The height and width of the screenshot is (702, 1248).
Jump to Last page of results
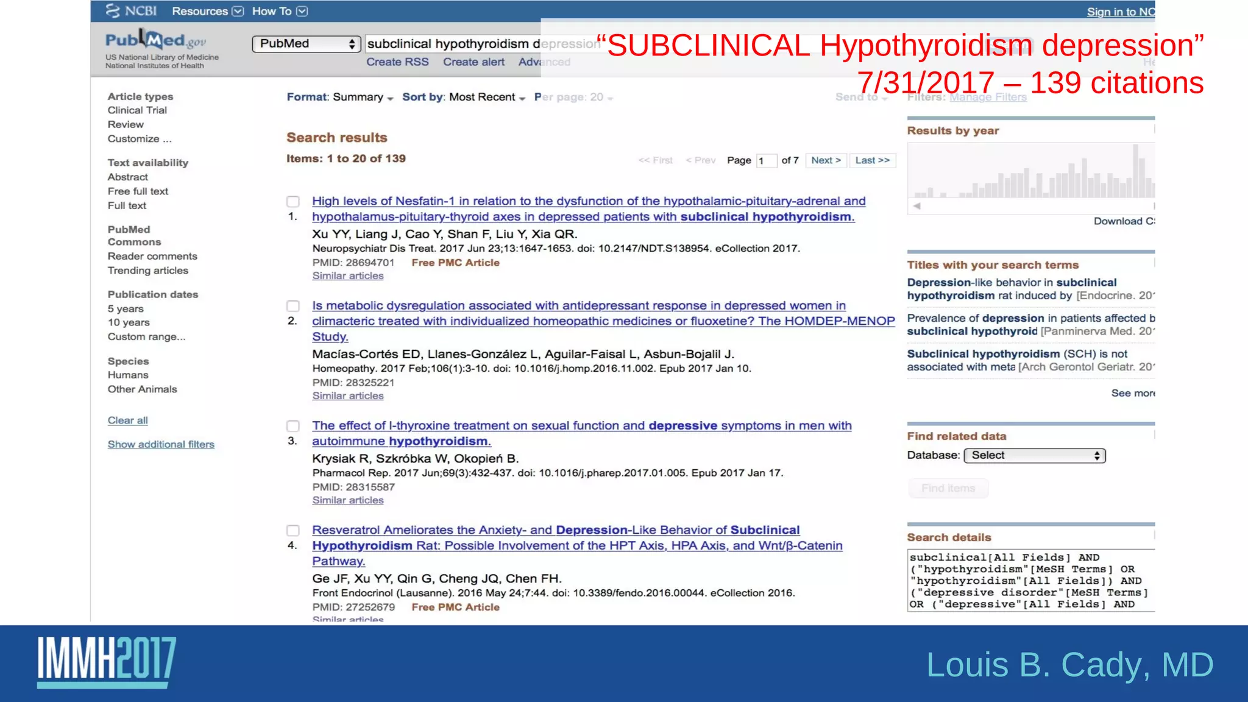pos(872,160)
